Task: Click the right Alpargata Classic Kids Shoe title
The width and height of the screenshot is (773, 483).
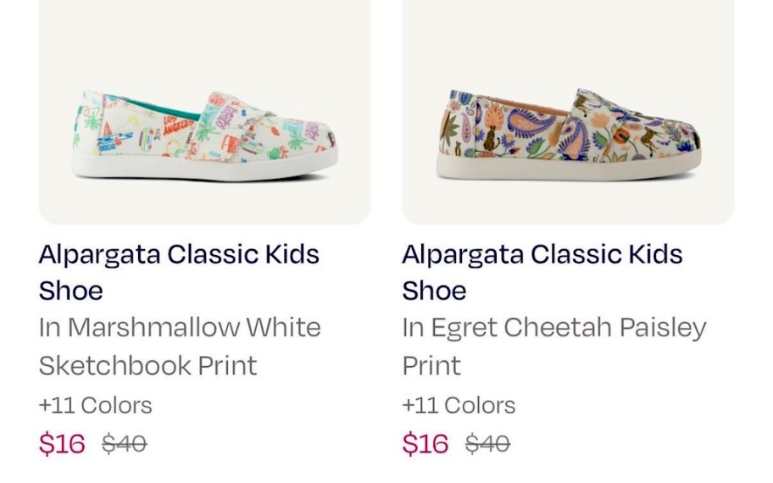Action: 542,254
